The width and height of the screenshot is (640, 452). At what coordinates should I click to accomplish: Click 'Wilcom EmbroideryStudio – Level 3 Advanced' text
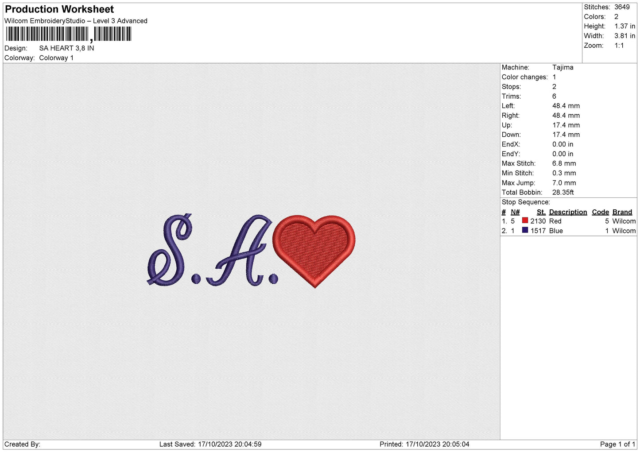(76, 21)
